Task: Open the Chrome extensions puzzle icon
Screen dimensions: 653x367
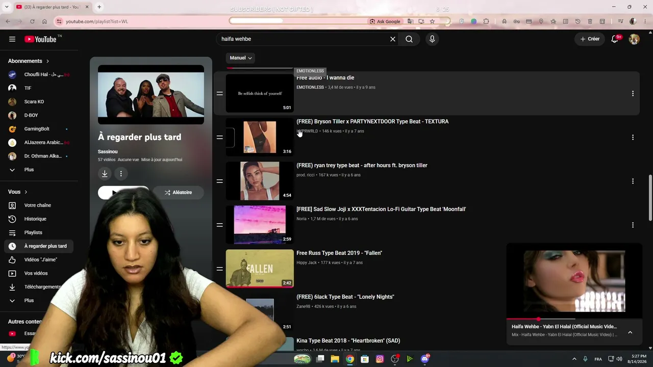Action: pos(486,21)
